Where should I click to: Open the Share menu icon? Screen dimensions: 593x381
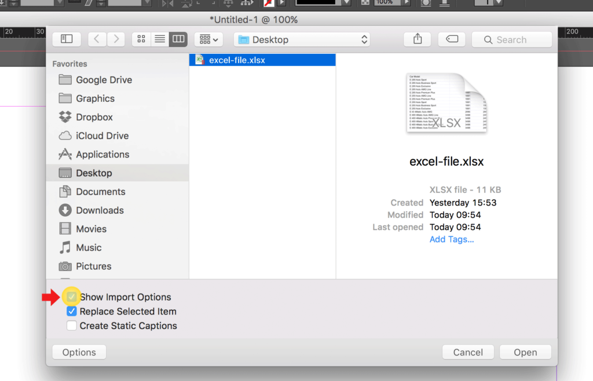click(417, 39)
